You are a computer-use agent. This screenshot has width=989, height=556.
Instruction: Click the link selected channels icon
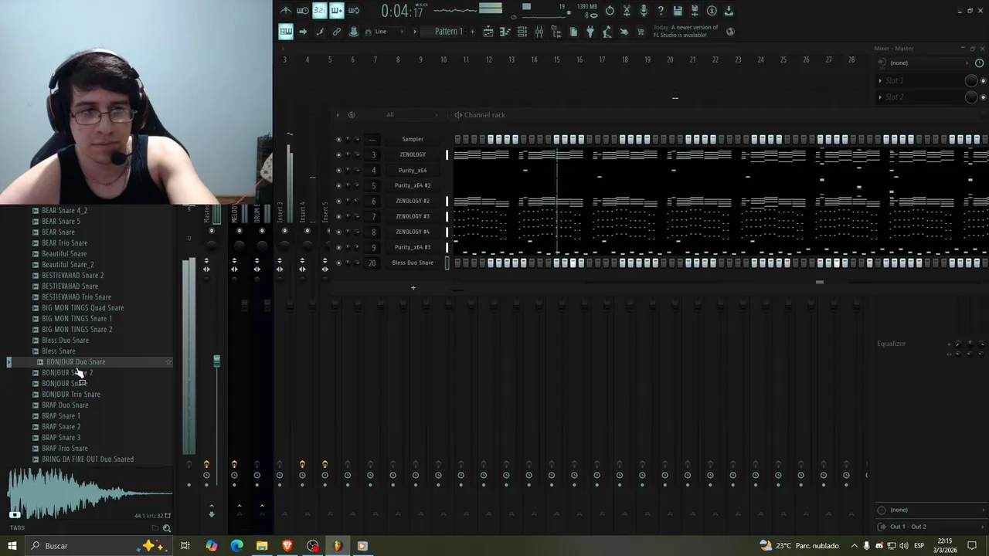click(x=337, y=32)
